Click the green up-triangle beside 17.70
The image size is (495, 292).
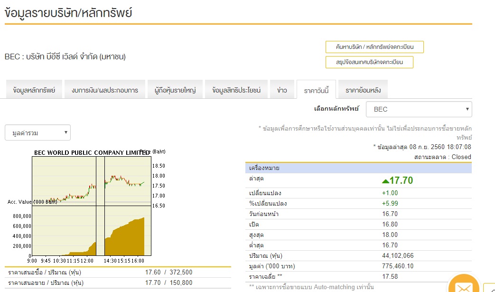coord(385,181)
